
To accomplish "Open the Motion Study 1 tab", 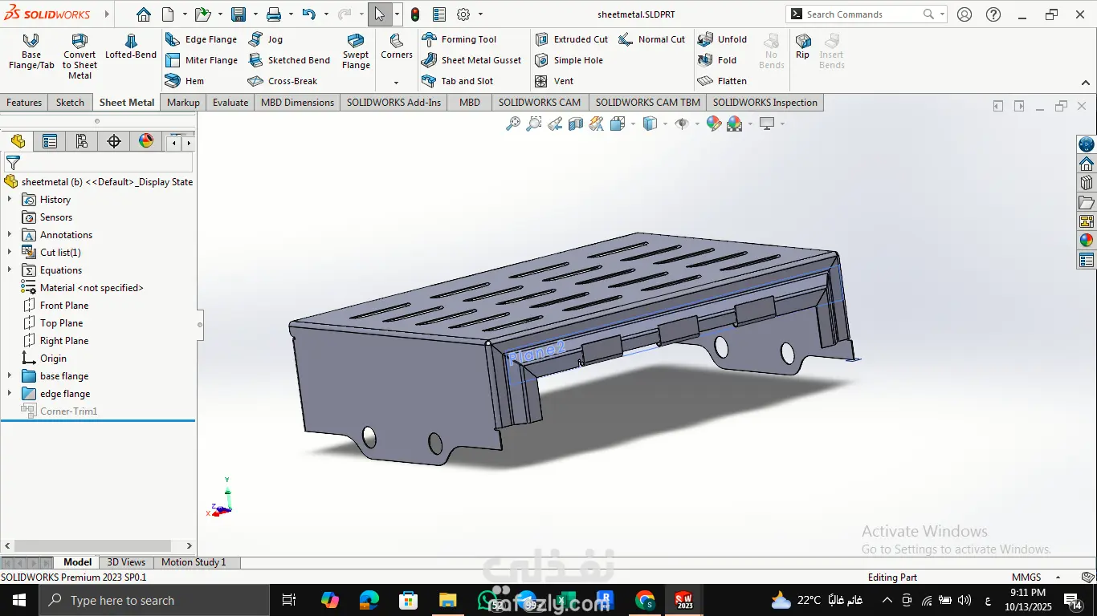I will [194, 562].
